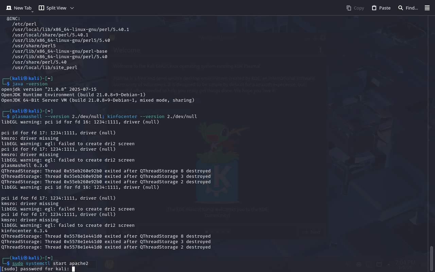Open a new terminal tab
Screen dimensions: 435x272
tap(19, 8)
